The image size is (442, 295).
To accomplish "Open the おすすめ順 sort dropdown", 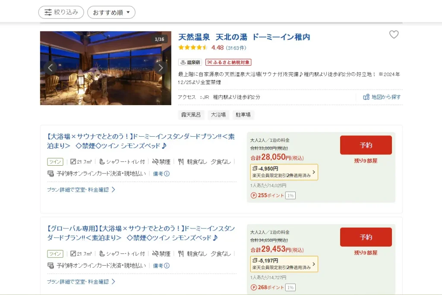I will coord(111,13).
